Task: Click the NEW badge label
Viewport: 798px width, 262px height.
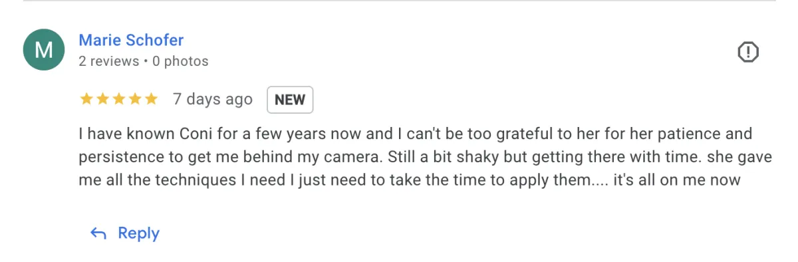Action: pos(290,100)
